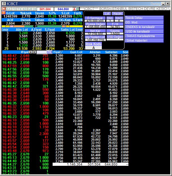Click the OD. Mod. button
The width and height of the screenshot is (172, 176).
pos(144,22)
